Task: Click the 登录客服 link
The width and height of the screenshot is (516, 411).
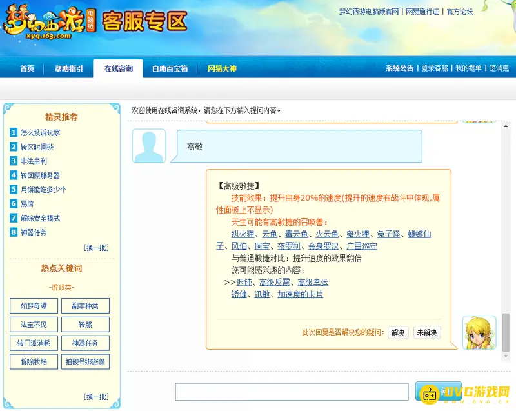Action: click(x=434, y=68)
